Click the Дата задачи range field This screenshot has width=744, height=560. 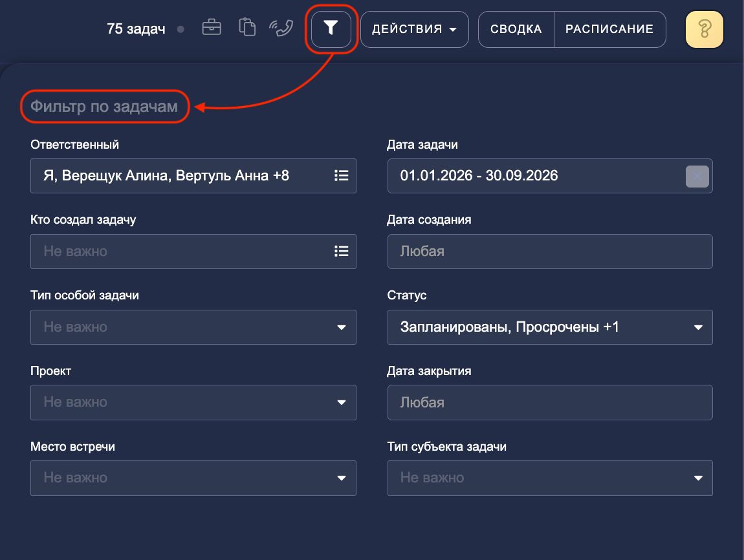(550, 176)
